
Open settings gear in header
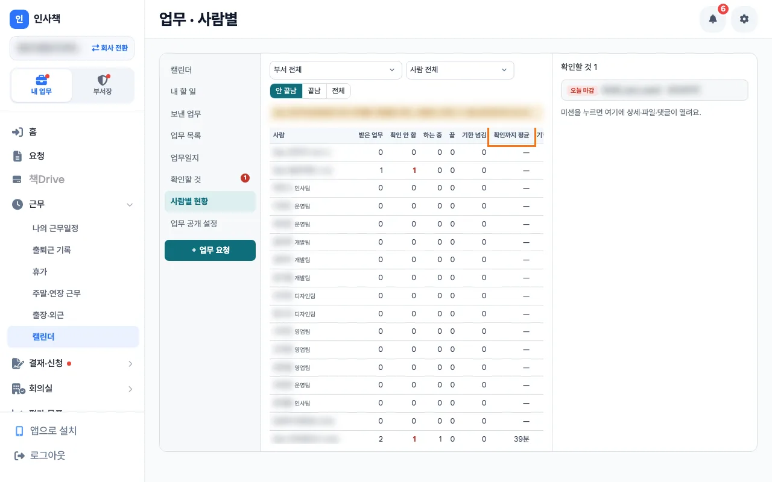point(744,19)
